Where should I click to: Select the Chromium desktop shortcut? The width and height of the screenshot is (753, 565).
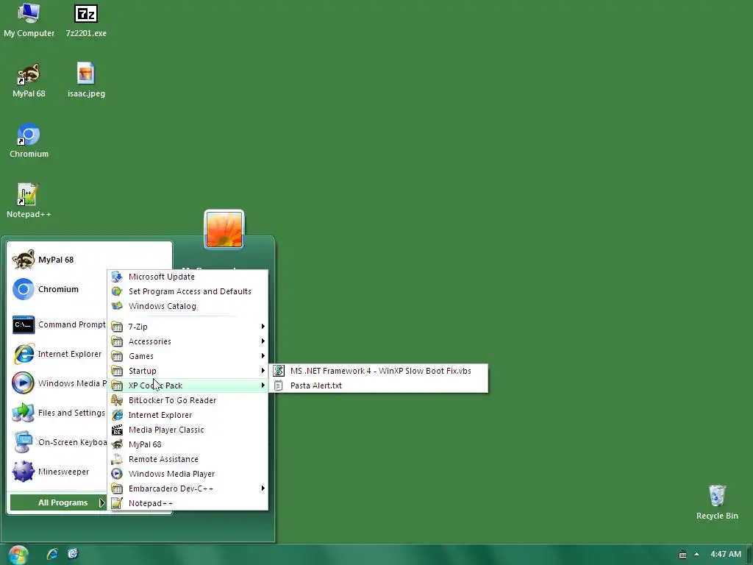point(29,141)
